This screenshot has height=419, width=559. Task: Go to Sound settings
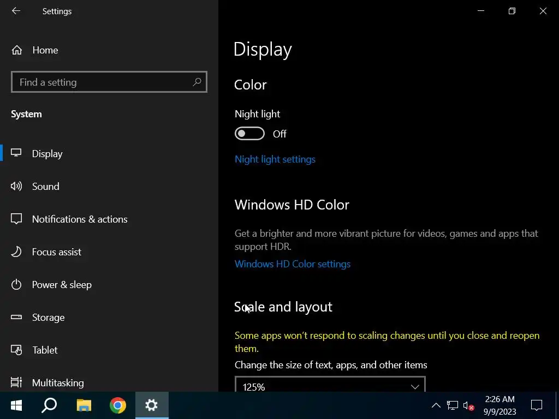tap(46, 187)
